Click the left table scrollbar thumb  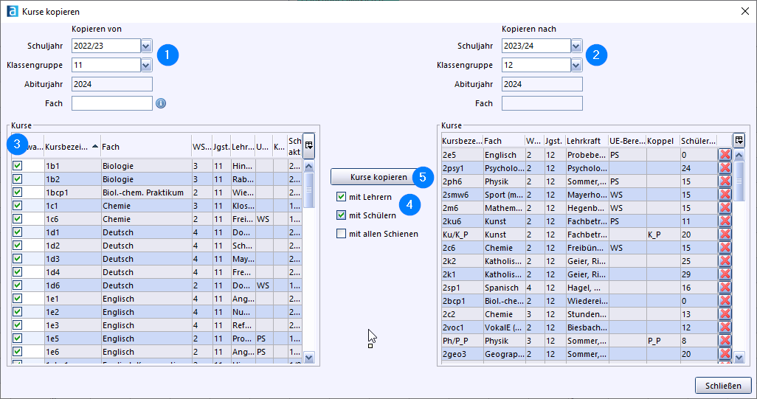[309, 190]
